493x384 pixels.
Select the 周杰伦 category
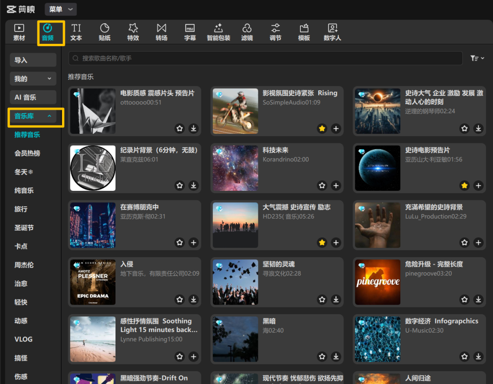[24, 265]
